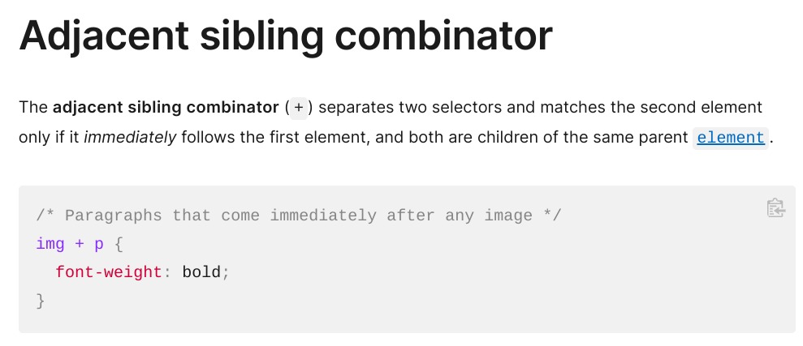Click the closing brace in code block
Screen dimensions: 803x346
pos(41,301)
